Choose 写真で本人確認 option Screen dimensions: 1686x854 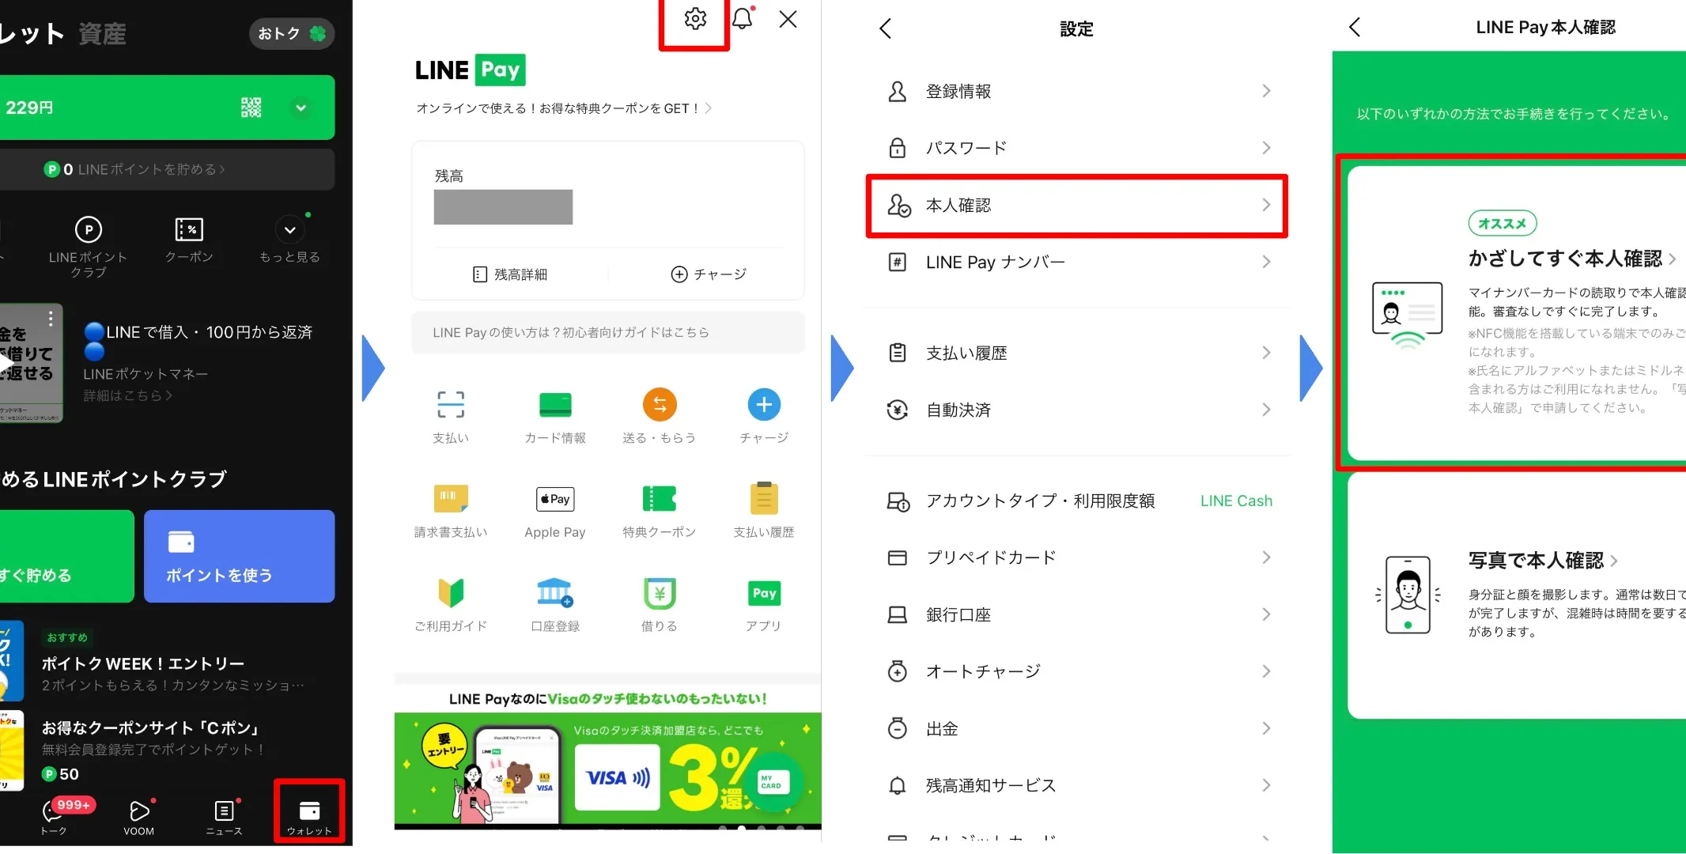(x=1517, y=595)
